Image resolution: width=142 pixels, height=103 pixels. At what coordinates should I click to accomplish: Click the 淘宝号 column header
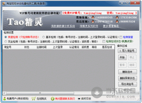click(x=8, y=47)
